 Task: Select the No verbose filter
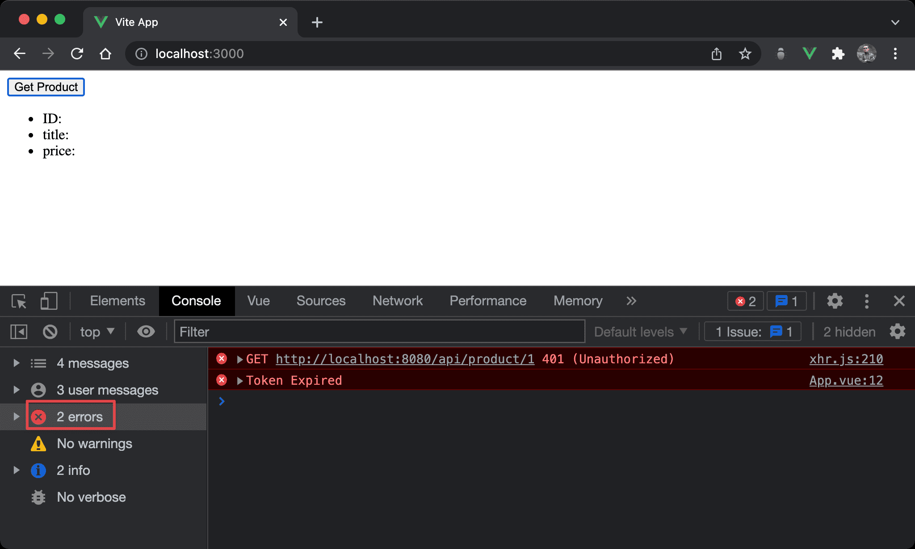103,497
